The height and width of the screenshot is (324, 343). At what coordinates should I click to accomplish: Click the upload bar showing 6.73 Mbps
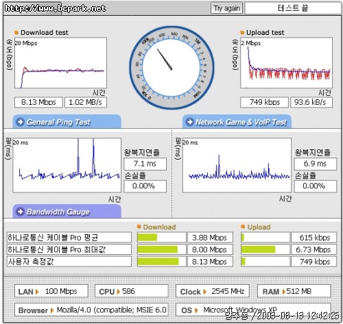(x=258, y=249)
